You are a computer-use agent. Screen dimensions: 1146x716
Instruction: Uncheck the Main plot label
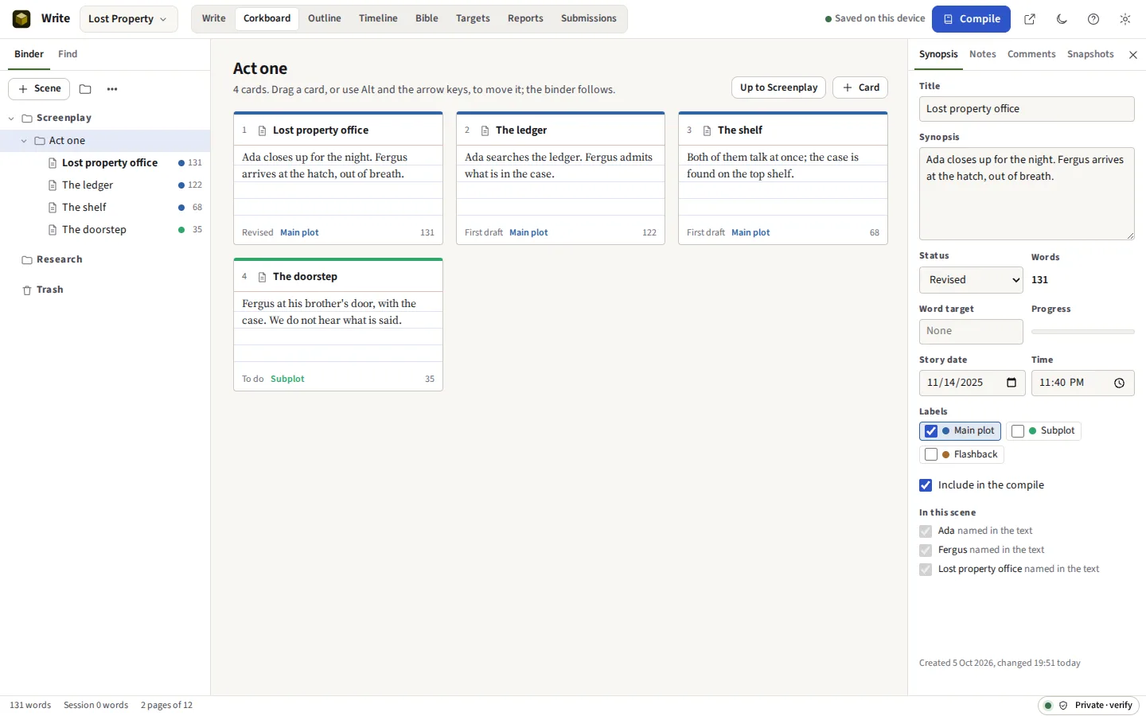931,431
